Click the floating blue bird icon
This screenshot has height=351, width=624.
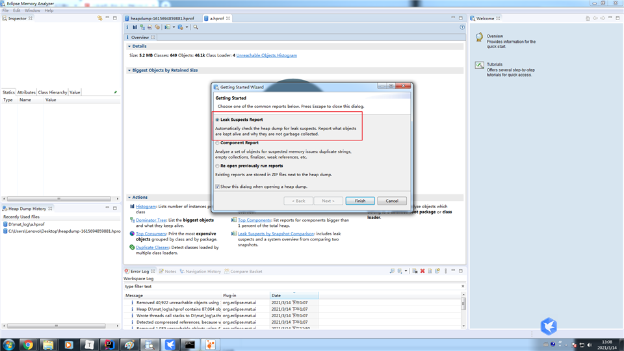(x=549, y=326)
